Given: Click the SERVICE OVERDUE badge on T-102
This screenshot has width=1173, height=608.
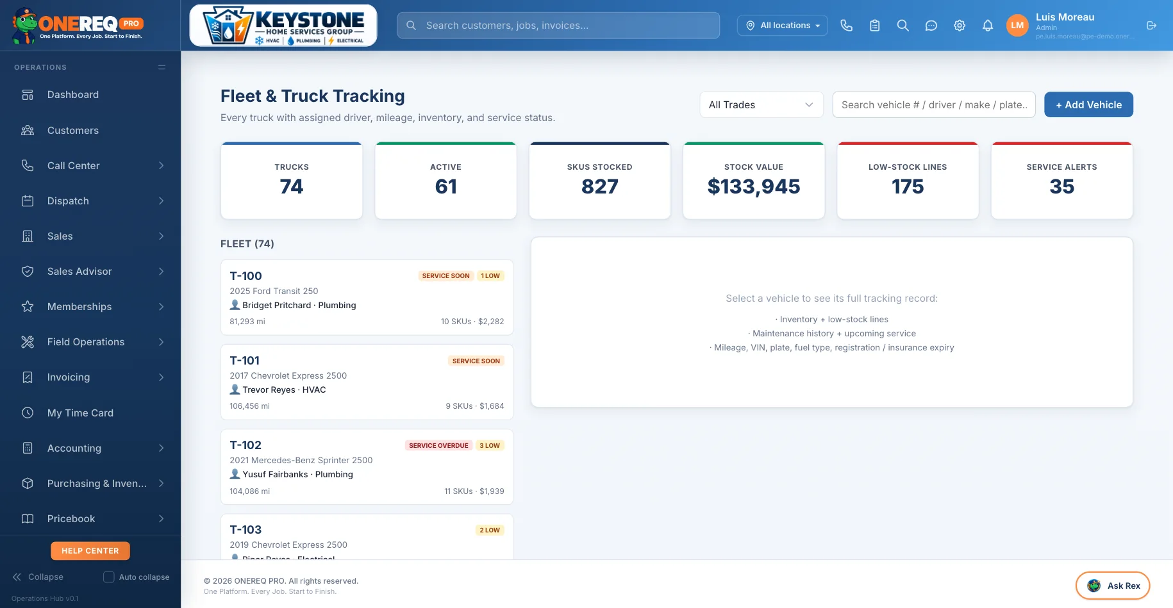Looking at the screenshot, I should pyautogui.click(x=438, y=445).
